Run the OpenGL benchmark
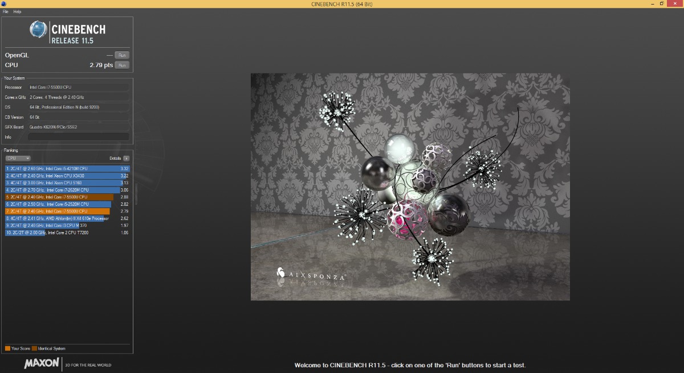The height and width of the screenshot is (373, 684). [x=122, y=55]
